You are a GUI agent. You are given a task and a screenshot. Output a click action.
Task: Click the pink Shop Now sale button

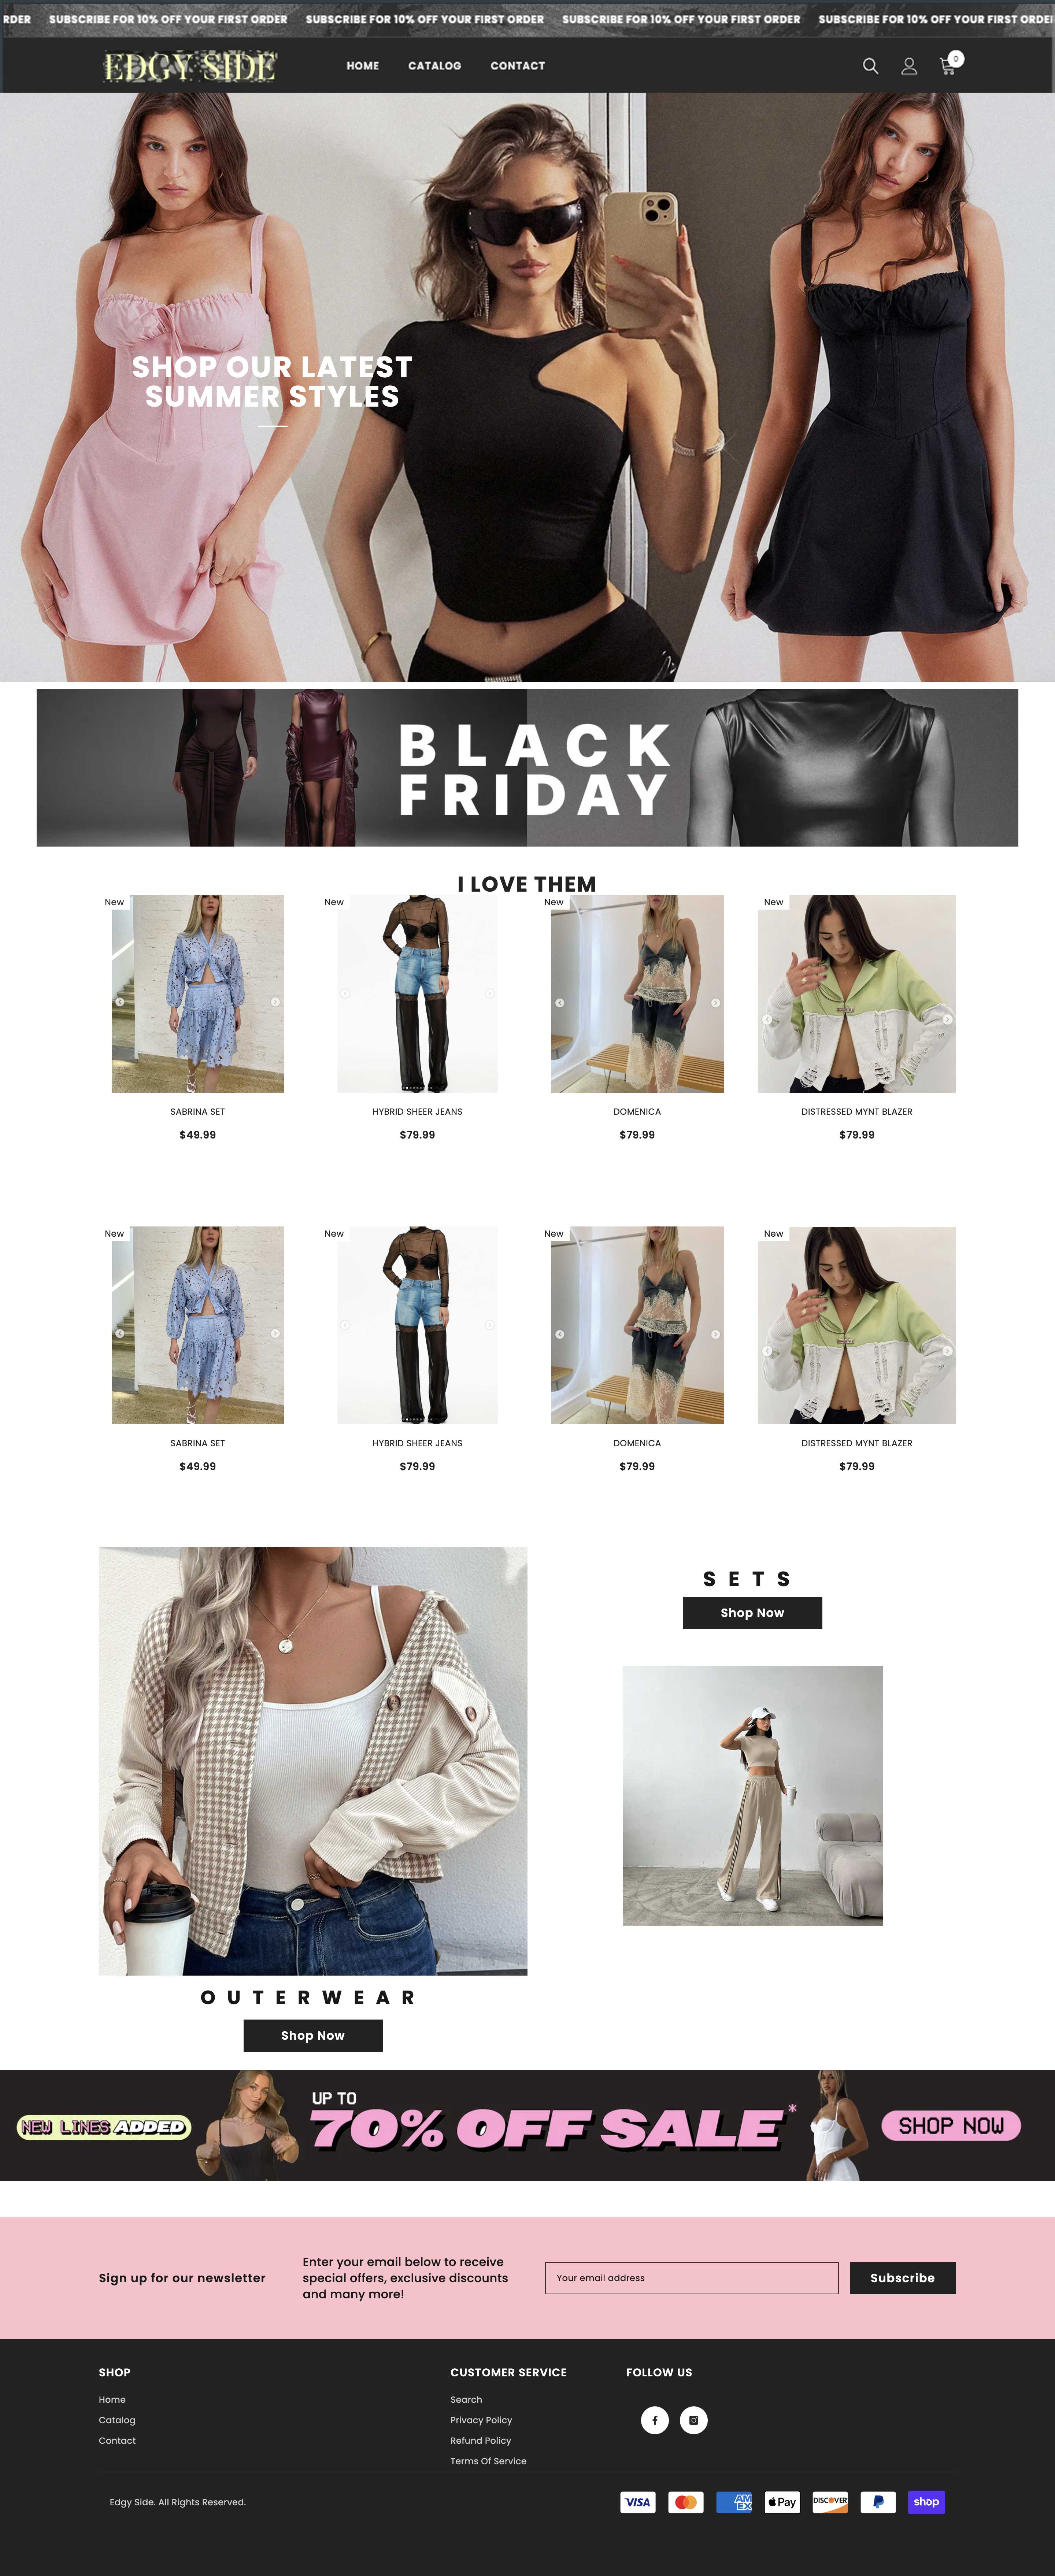951,2126
